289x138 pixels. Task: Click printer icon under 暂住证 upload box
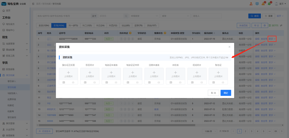[x=223, y=82]
